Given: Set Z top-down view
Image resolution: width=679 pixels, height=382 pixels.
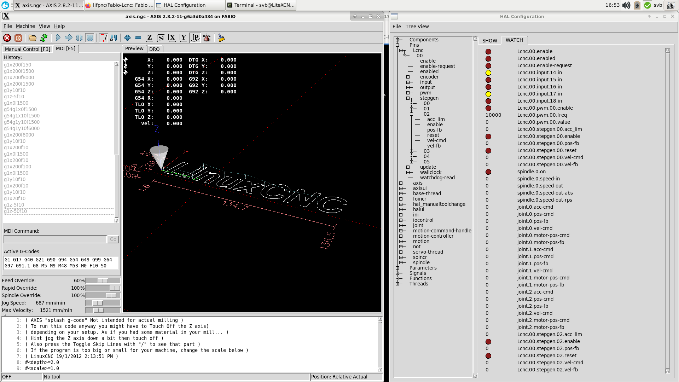Looking at the screenshot, I should click(149, 38).
